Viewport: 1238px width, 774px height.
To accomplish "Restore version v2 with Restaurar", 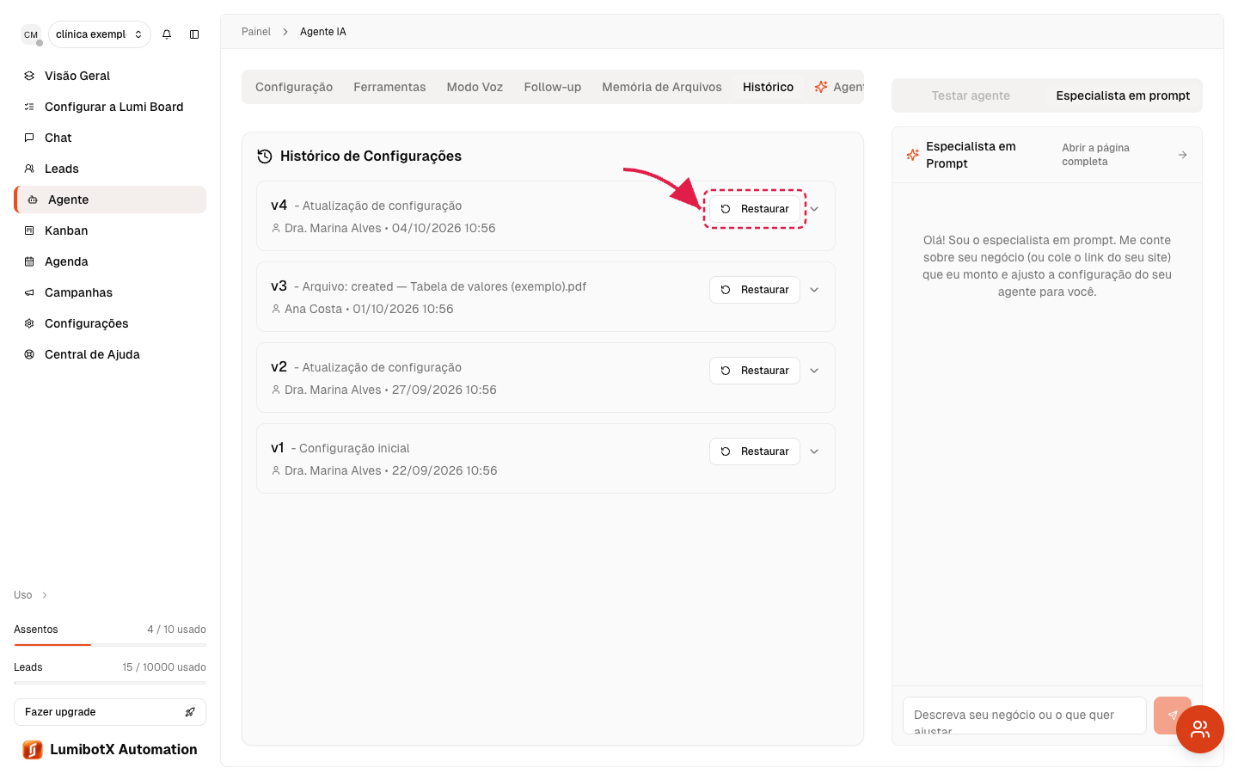I will click(x=755, y=371).
